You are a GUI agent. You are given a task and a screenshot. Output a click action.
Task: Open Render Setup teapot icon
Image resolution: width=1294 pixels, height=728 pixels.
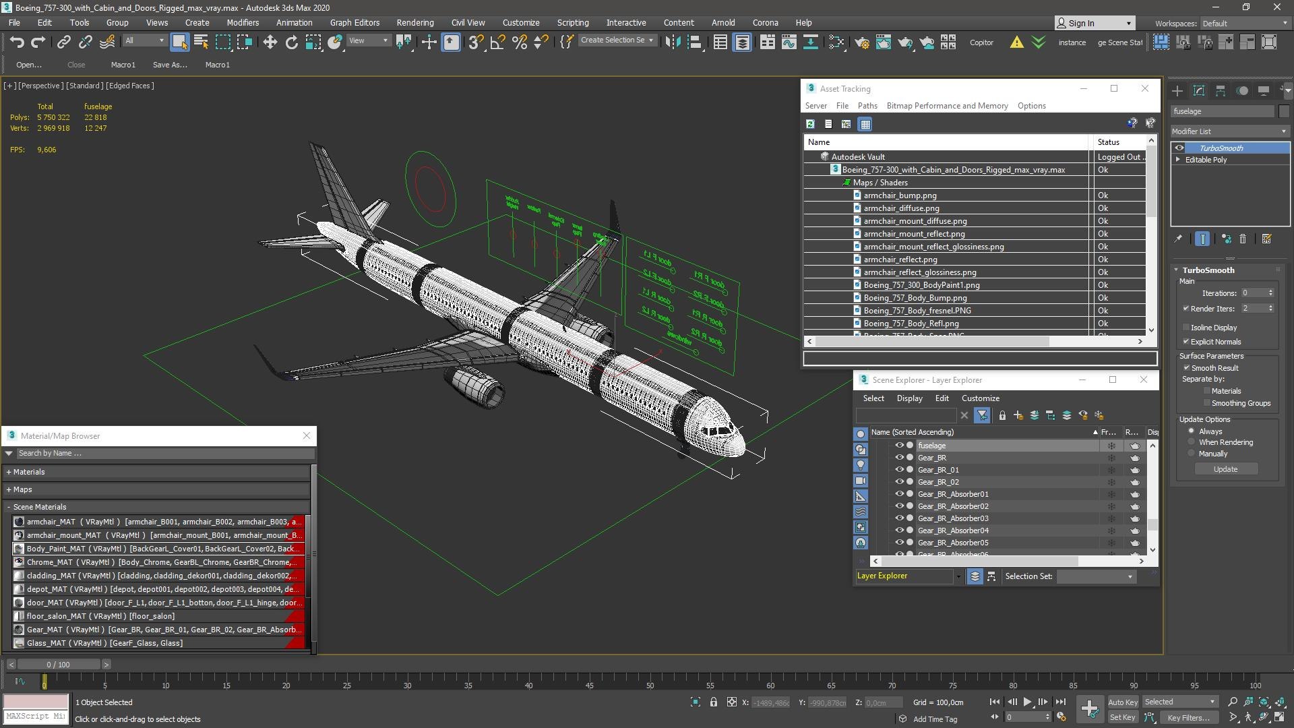click(861, 42)
